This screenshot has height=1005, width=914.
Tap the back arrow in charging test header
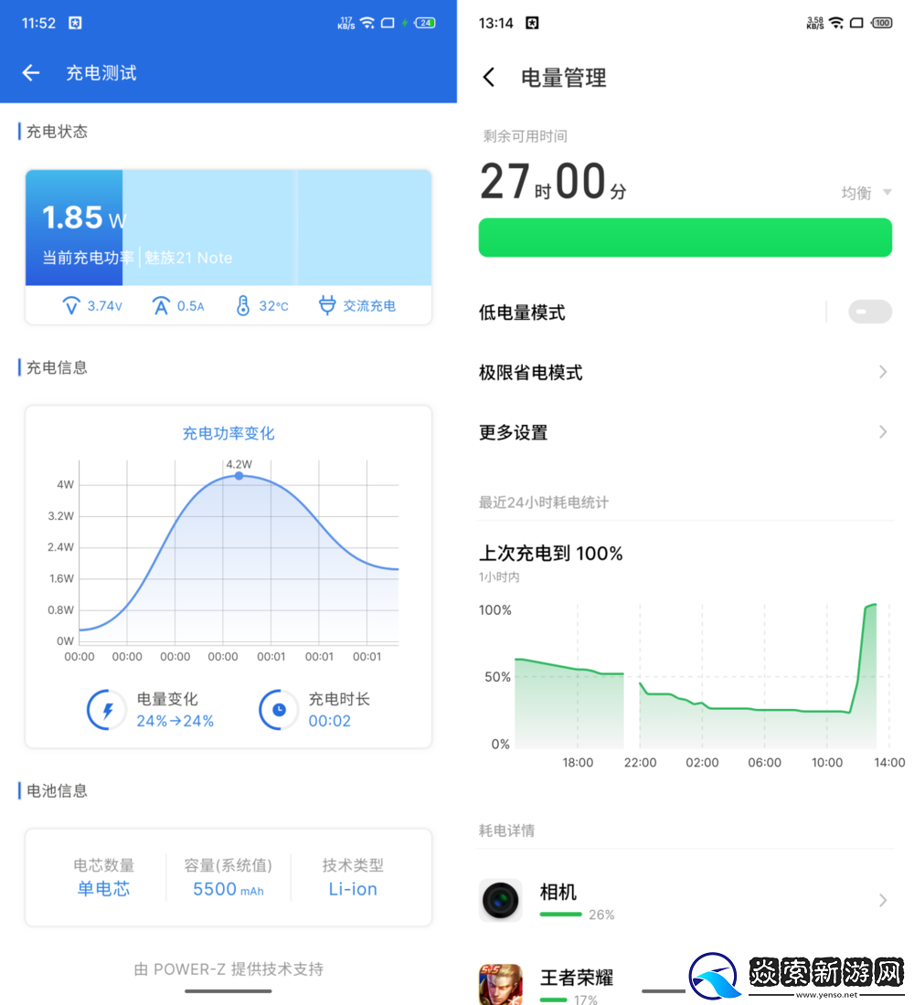click(x=31, y=73)
